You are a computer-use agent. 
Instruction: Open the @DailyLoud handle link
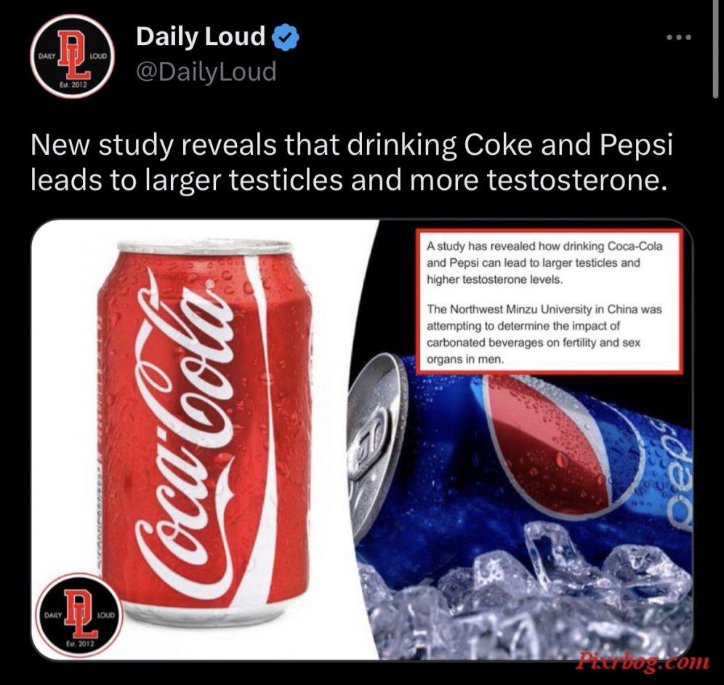click(x=206, y=72)
